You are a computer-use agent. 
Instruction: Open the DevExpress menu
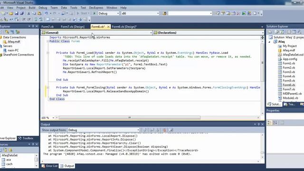[x=96, y=8]
